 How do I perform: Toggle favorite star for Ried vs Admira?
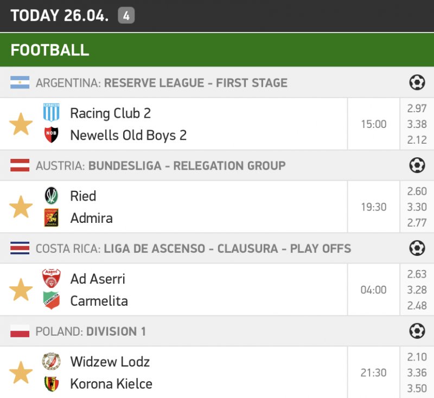coord(21,207)
